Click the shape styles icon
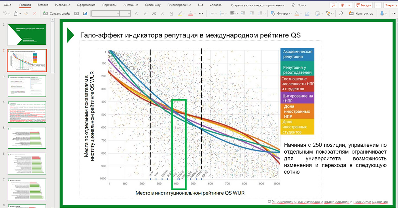398x208 pixels. [318, 14]
